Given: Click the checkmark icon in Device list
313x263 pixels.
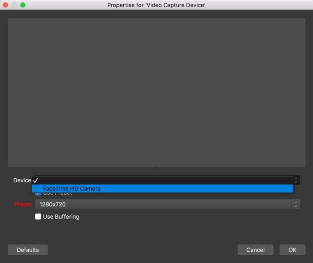Looking at the screenshot, I should click(x=36, y=180).
